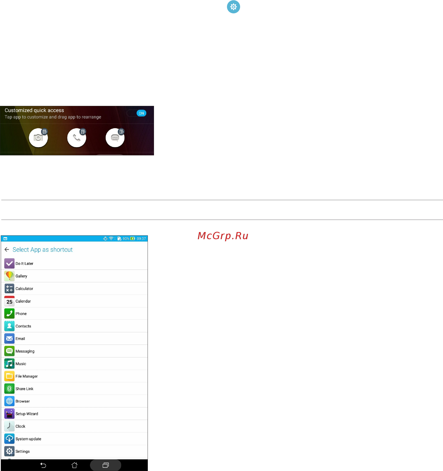
Task: Tap the Android home navigation button
Action: pyautogui.click(x=75, y=465)
